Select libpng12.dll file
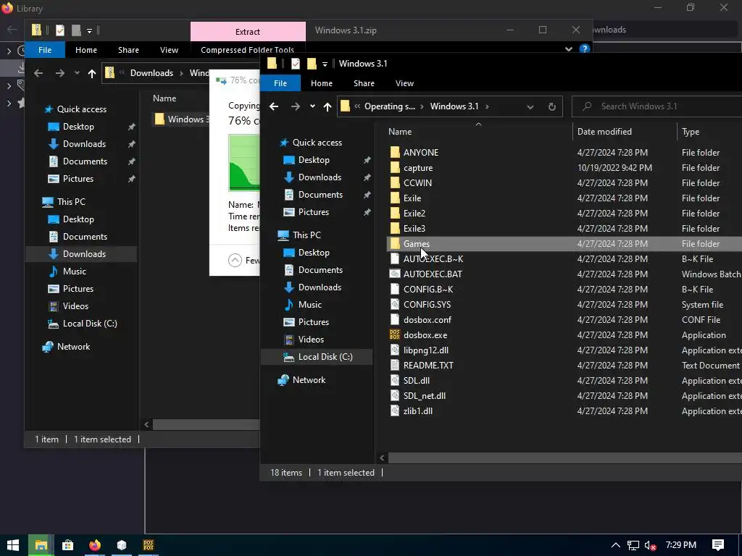 (x=426, y=350)
